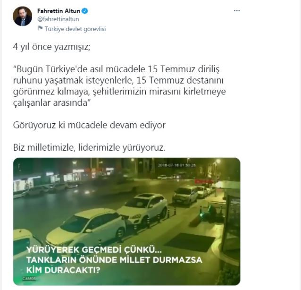
Task: Click the blue verified badge
Action: (85, 11)
